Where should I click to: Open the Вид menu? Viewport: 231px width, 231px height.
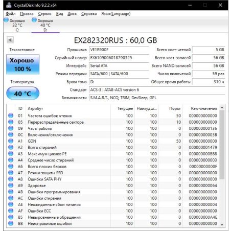coord(59,14)
